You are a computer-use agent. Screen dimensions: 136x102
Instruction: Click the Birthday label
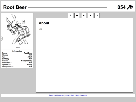click(x=6, y=59)
